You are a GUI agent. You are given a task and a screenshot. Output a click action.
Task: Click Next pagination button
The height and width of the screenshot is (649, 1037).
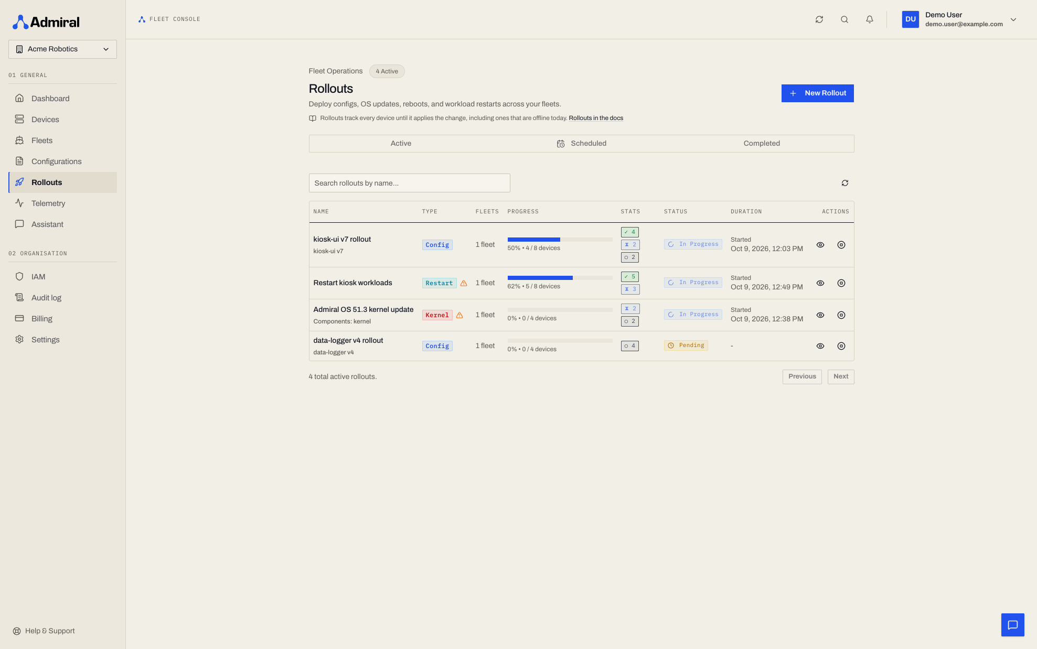click(x=841, y=377)
